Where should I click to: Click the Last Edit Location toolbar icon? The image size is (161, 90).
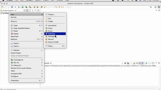56,7
